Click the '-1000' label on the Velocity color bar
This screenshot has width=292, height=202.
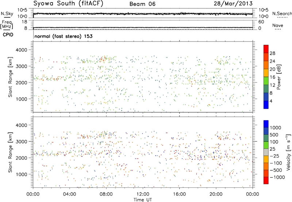point(277,177)
